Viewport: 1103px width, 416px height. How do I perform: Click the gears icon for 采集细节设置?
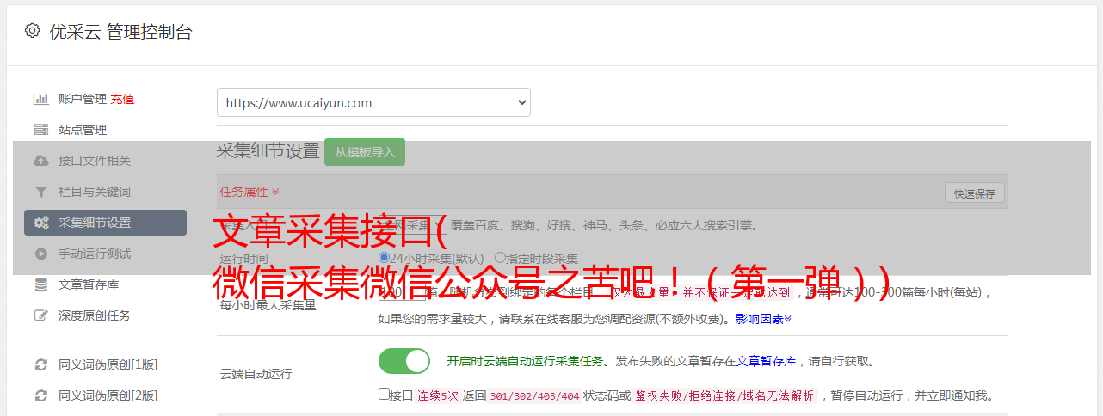(40, 223)
